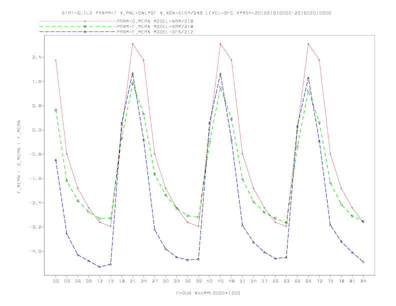The image size is (396, 306).
Task: Click x-axis tick label 60
Action: [x=275, y=281]
